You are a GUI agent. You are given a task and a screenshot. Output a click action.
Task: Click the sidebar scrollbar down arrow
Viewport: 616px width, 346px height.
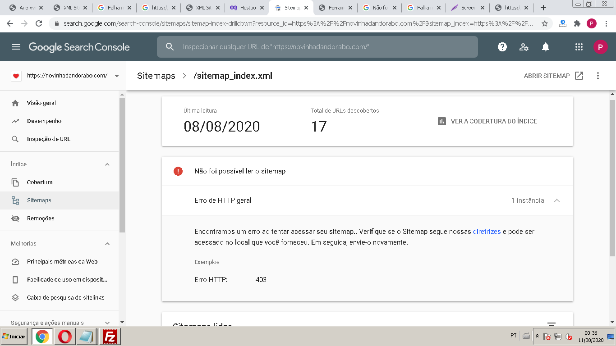(x=122, y=322)
